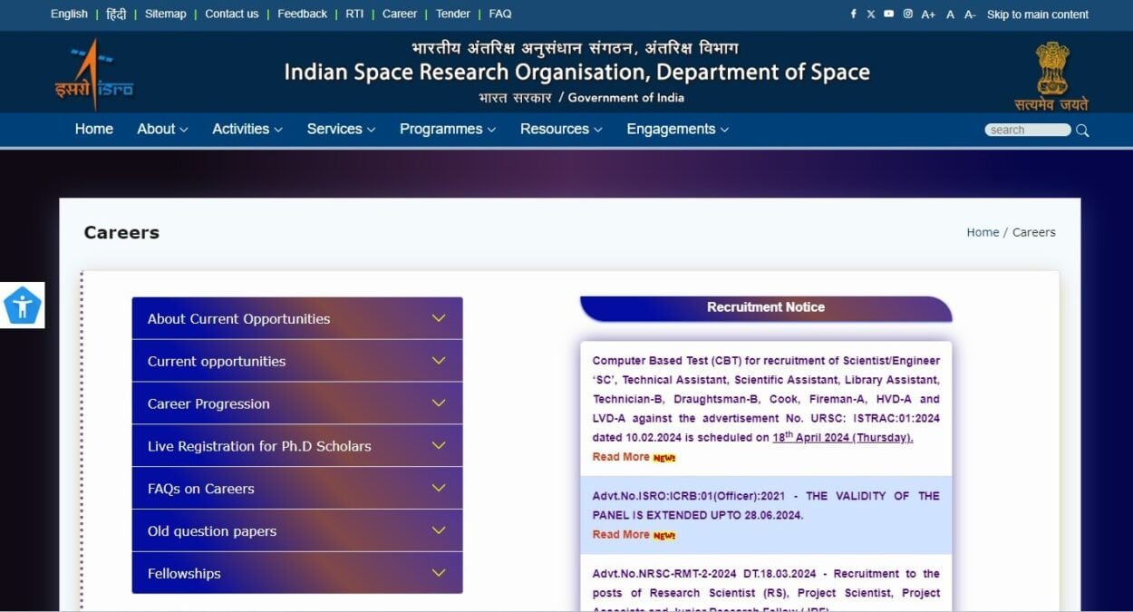Open ISRO Facebook page icon
1133x612 pixels.
[x=853, y=14]
